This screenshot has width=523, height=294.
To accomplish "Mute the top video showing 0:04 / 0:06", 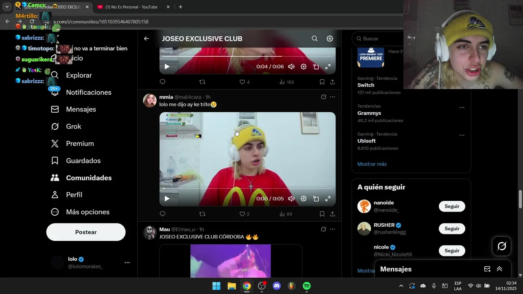I will coord(291,67).
